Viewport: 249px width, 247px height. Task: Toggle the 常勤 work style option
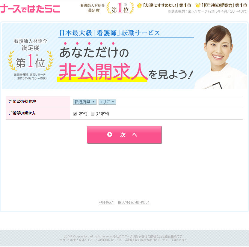click(x=75, y=113)
